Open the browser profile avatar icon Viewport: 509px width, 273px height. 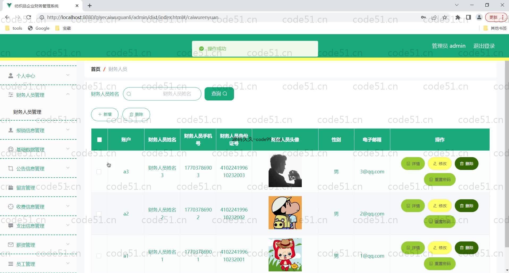[479, 17]
